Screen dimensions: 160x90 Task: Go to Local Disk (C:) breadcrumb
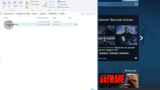click(9, 14)
